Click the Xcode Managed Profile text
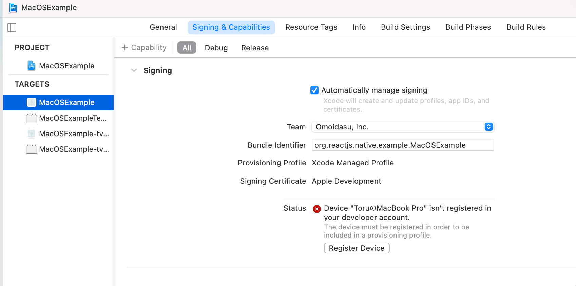576x286 pixels. [x=353, y=163]
